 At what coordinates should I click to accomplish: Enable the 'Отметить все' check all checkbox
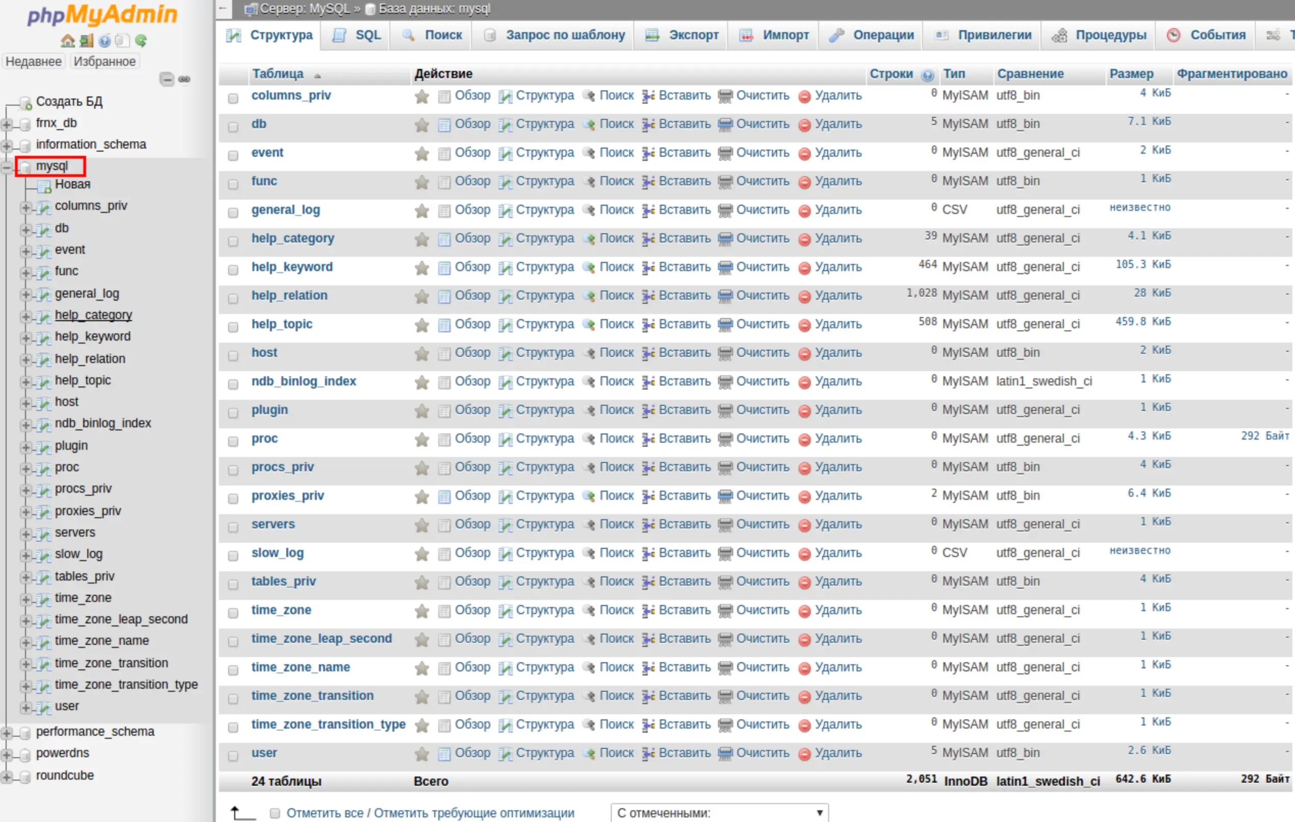tap(275, 813)
